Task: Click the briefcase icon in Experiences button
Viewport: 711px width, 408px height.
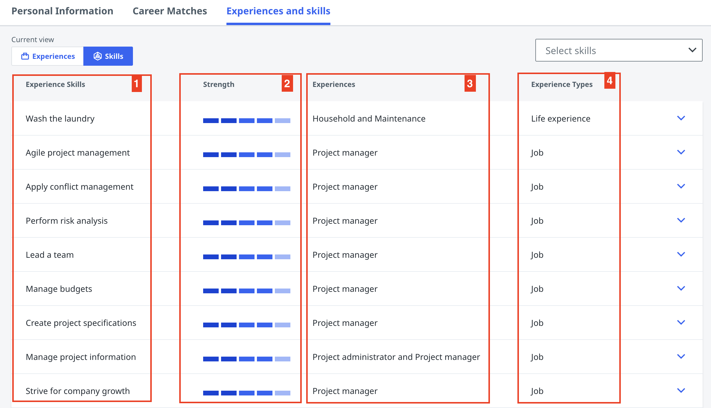Action: coord(25,56)
